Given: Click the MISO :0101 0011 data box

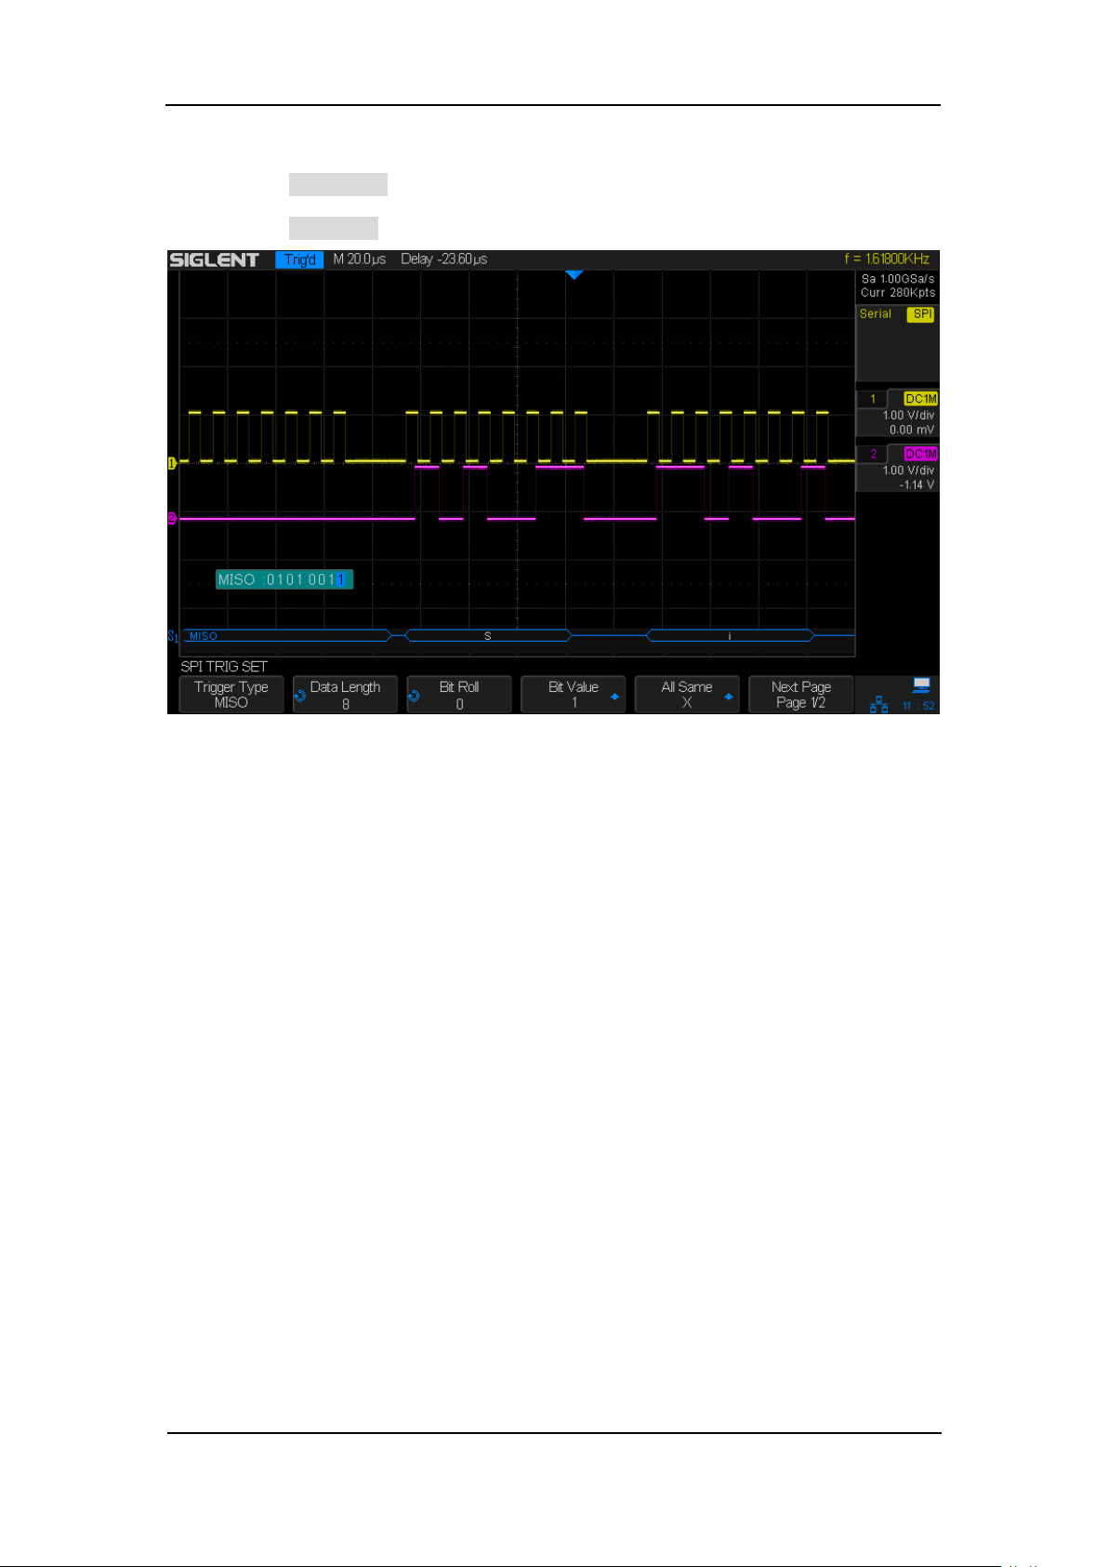Looking at the screenshot, I should point(284,579).
